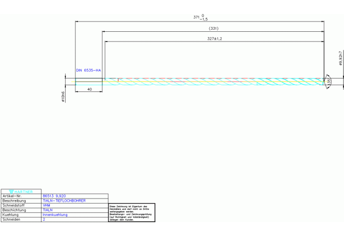Select the Innenkuehlung cooling value
This screenshot has height=236, width=344.
pyautogui.click(x=55, y=214)
